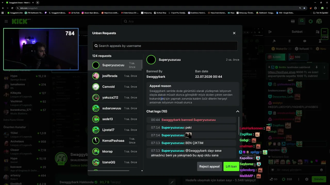Open chat more options (three dots)
The image size is (330, 185).
pyautogui.click(x=324, y=32)
